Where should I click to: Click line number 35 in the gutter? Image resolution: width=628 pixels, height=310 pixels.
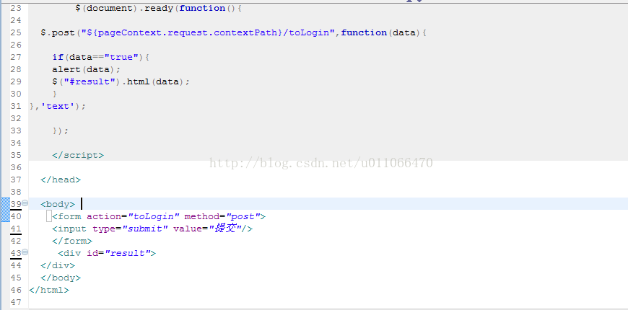[16, 155]
